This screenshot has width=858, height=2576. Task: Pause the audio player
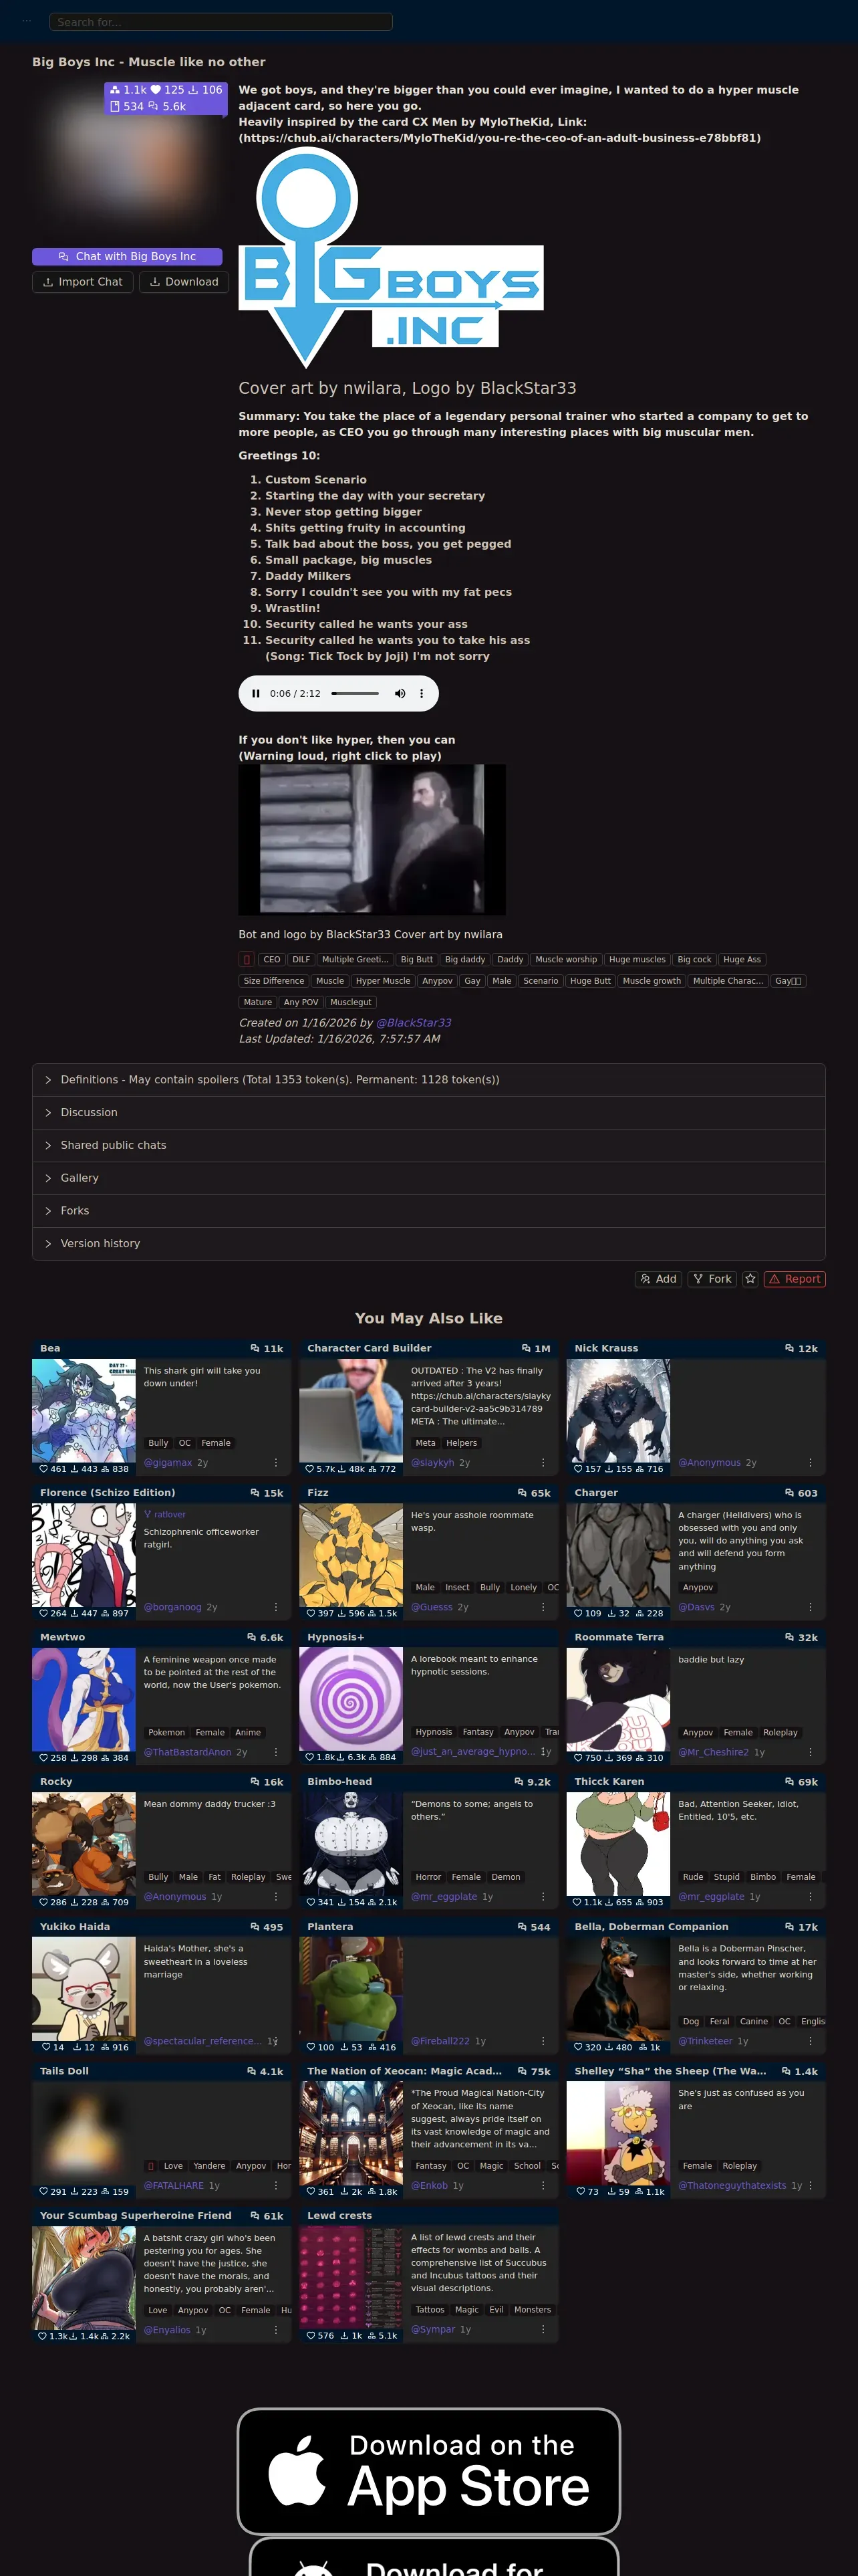(256, 693)
